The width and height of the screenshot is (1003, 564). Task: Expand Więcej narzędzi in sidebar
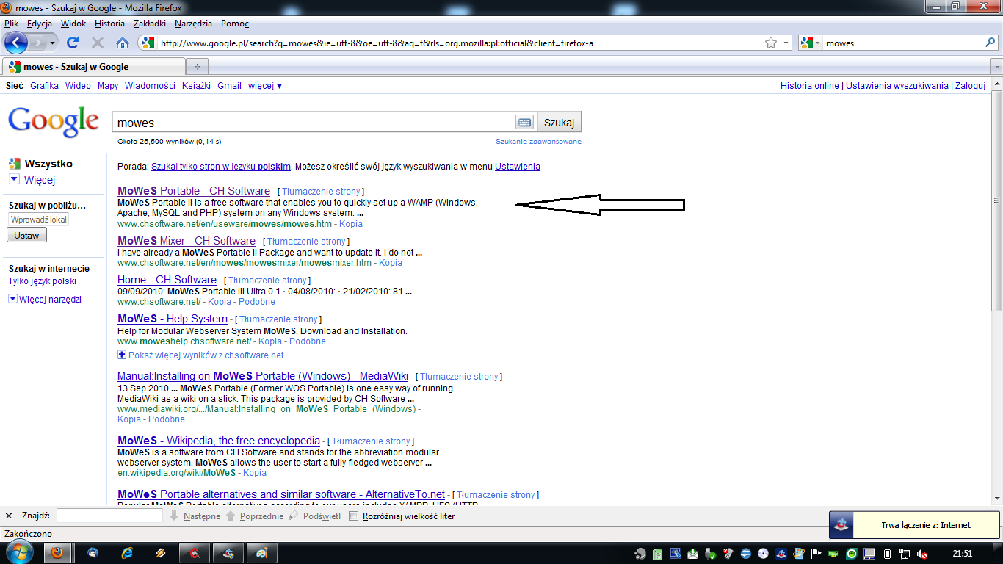tap(45, 299)
